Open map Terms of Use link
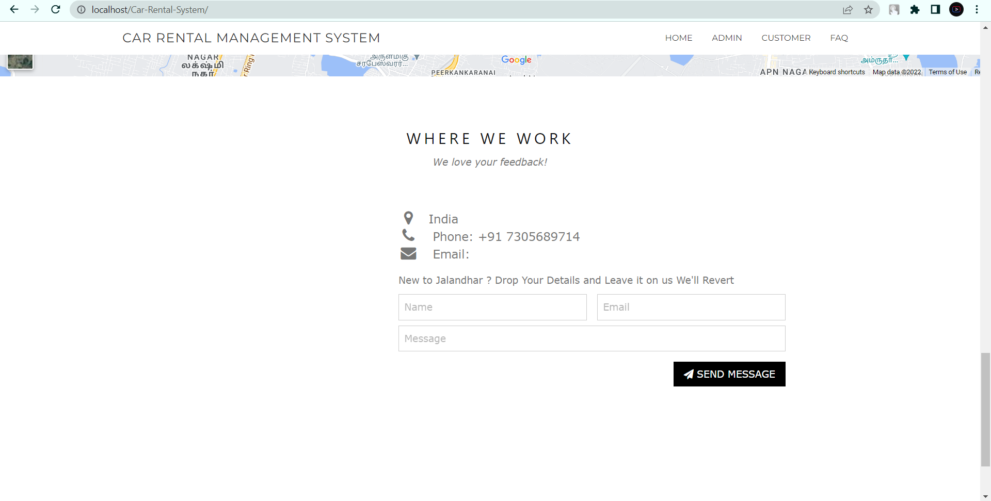 (948, 72)
